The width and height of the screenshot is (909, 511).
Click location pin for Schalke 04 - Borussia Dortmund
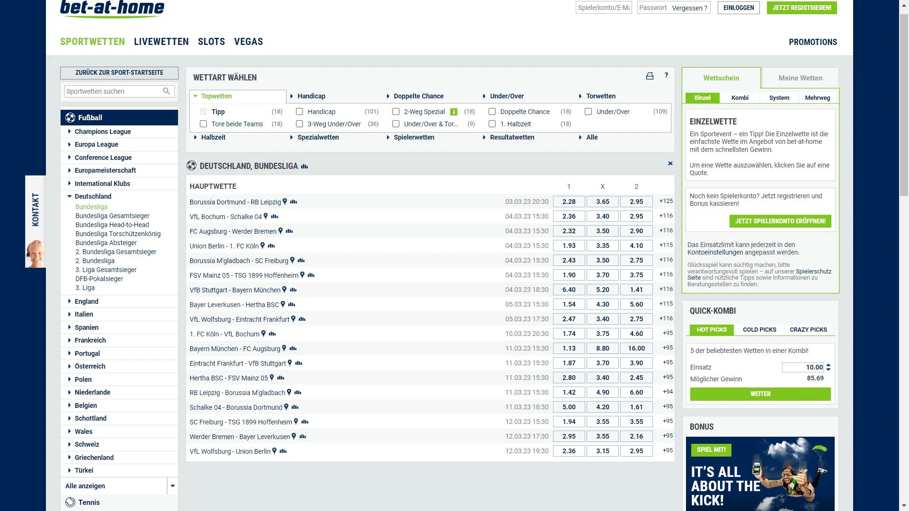(286, 407)
